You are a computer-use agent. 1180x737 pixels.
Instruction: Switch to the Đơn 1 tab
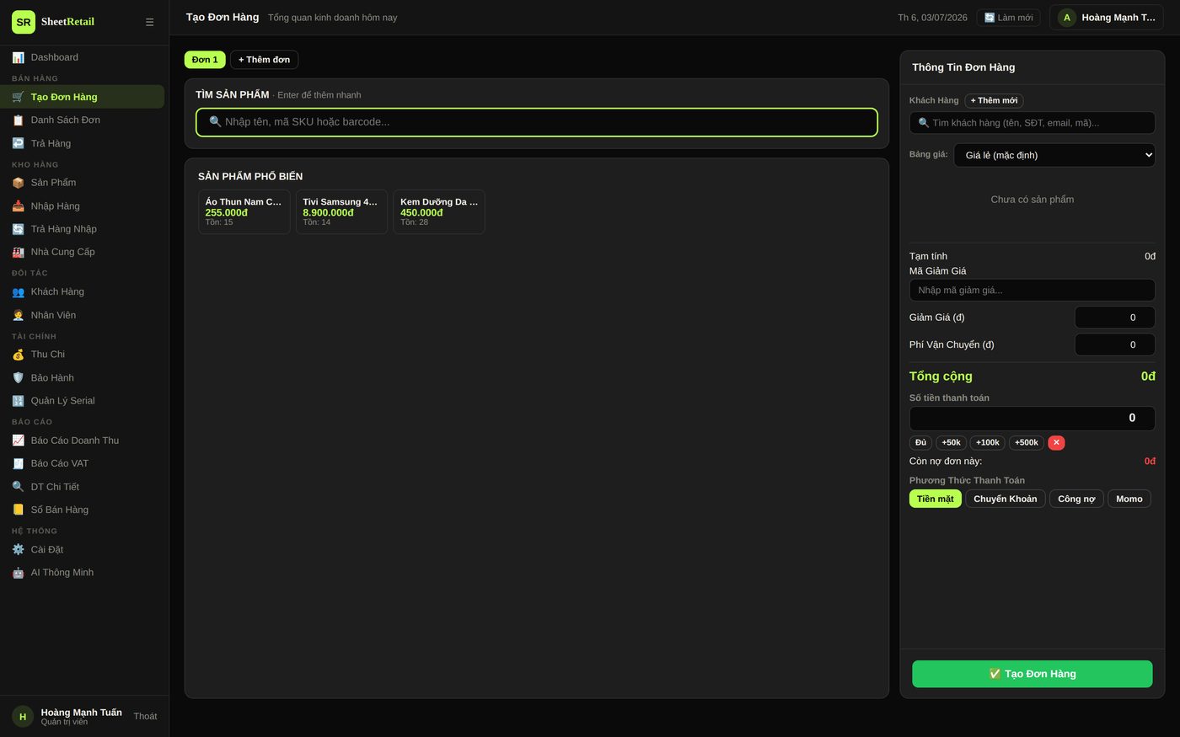pyautogui.click(x=205, y=60)
